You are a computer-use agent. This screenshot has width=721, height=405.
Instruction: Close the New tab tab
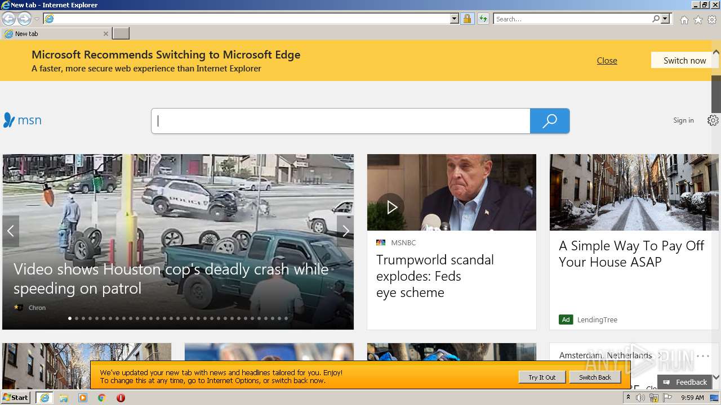tap(105, 34)
